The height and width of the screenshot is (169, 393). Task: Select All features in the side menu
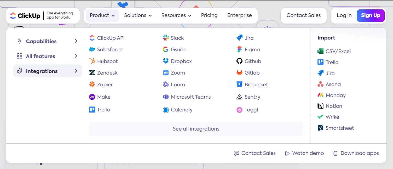(x=47, y=56)
